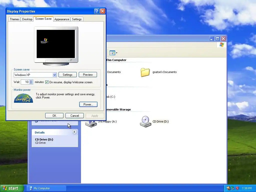Minimize the My Computer window
This screenshot has width=256, height=192.
click(x=211, y=39)
